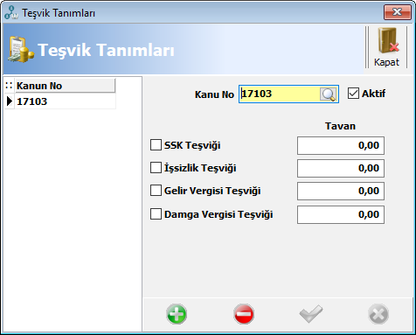Image resolution: width=416 pixels, height=335 pixels.
Task: Click the gray X cancel icon
Action: (x=378, y=314)
